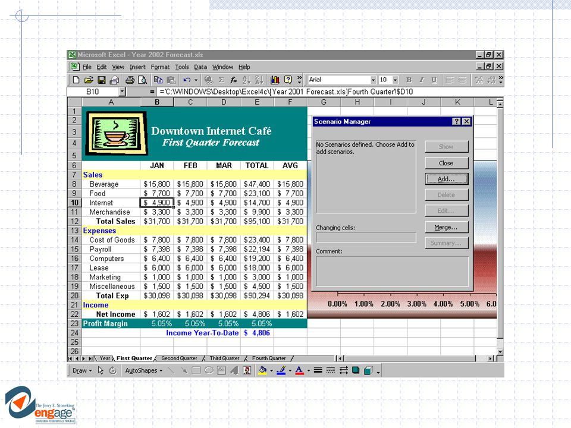Switch to the Year sheet tab
Viewport: 571px width, 428px height.
105,358
